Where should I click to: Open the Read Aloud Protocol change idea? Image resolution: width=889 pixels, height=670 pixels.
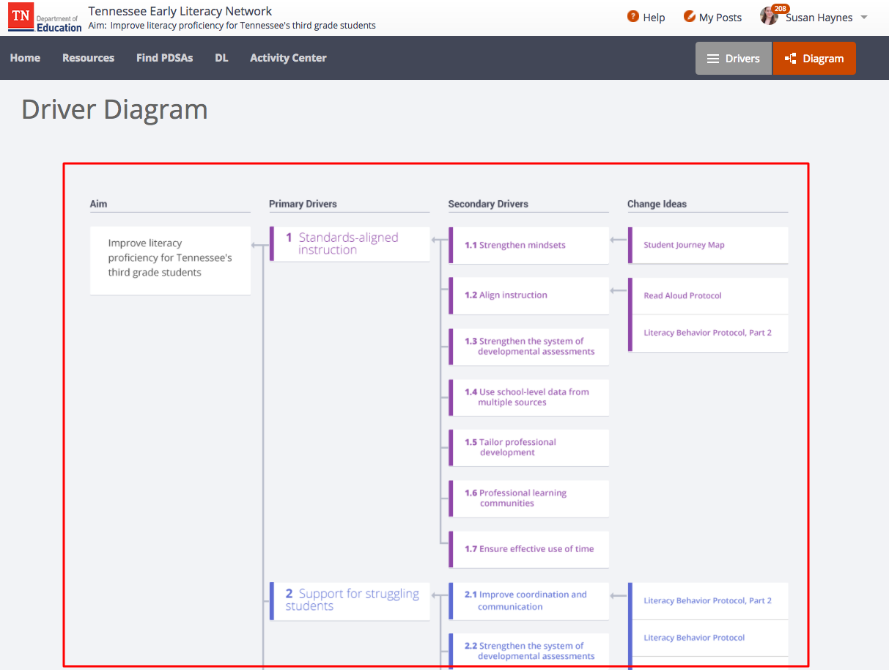pos(708,295)
